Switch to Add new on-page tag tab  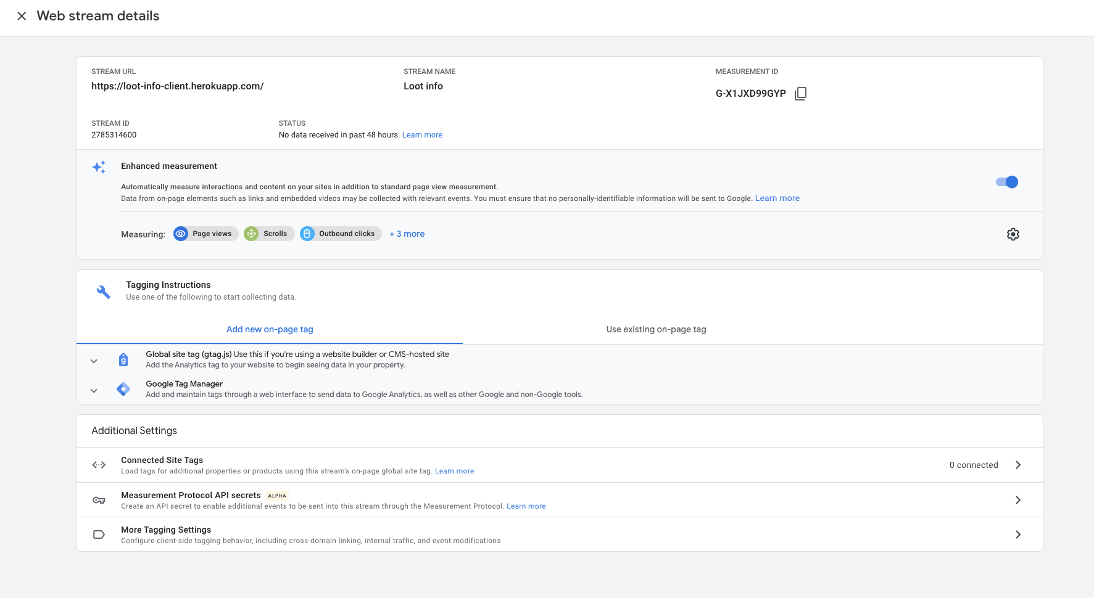pos(270,329)
